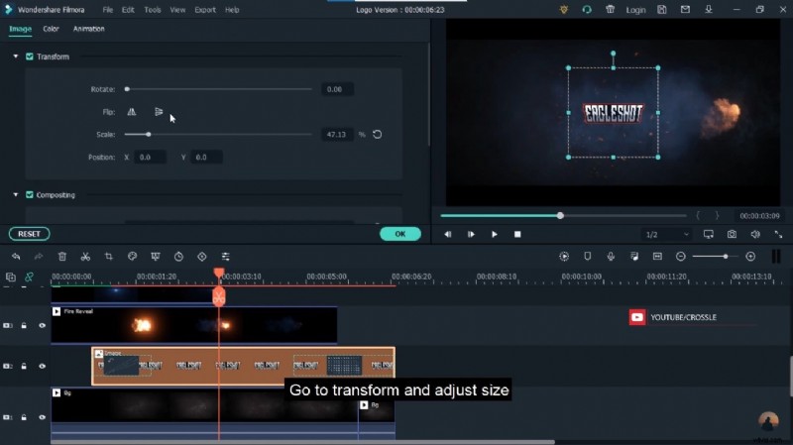793x445 pixels.
Task: Expand the Compositing section arrow
Action: coord(16,195)
